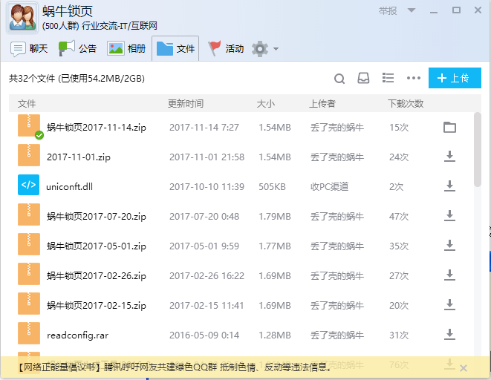Click the code file icon of uniconft.dll
This screenshot has width=491, height=380.
click(x=28, y=185)
